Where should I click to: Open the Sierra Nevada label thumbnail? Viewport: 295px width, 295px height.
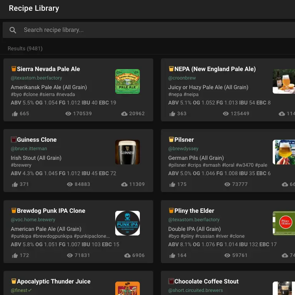[x=128, y=81]
